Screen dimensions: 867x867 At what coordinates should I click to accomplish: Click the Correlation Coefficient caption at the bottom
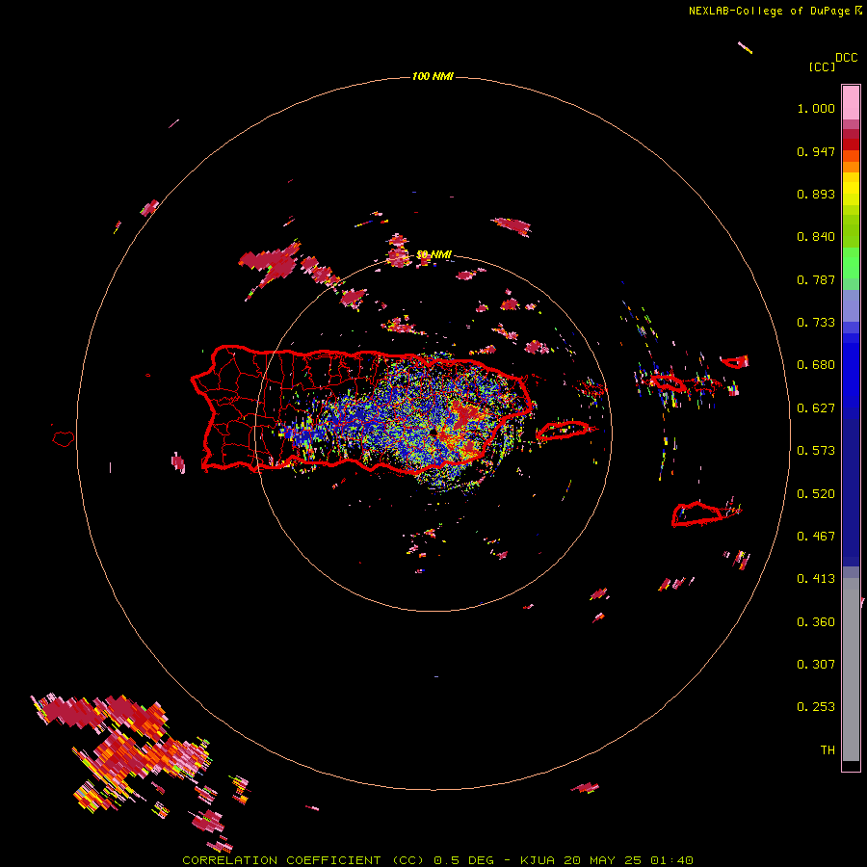(x=437, y=860)
